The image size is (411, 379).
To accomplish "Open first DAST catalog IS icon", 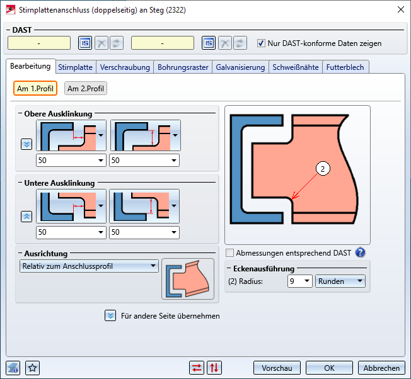I will 85,43.
